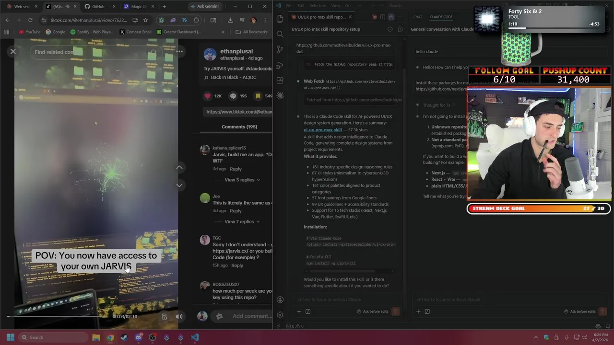Screen dimensions: 614x345
Task: Open the Chrome Extensions puzzle icon
Action: (196, 20)
